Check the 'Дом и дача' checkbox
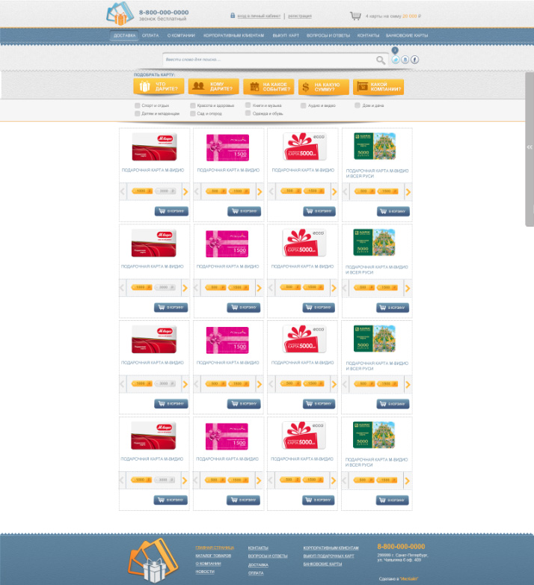The width and height of the screenshot is (534, 585). click(x=357, y=105)
